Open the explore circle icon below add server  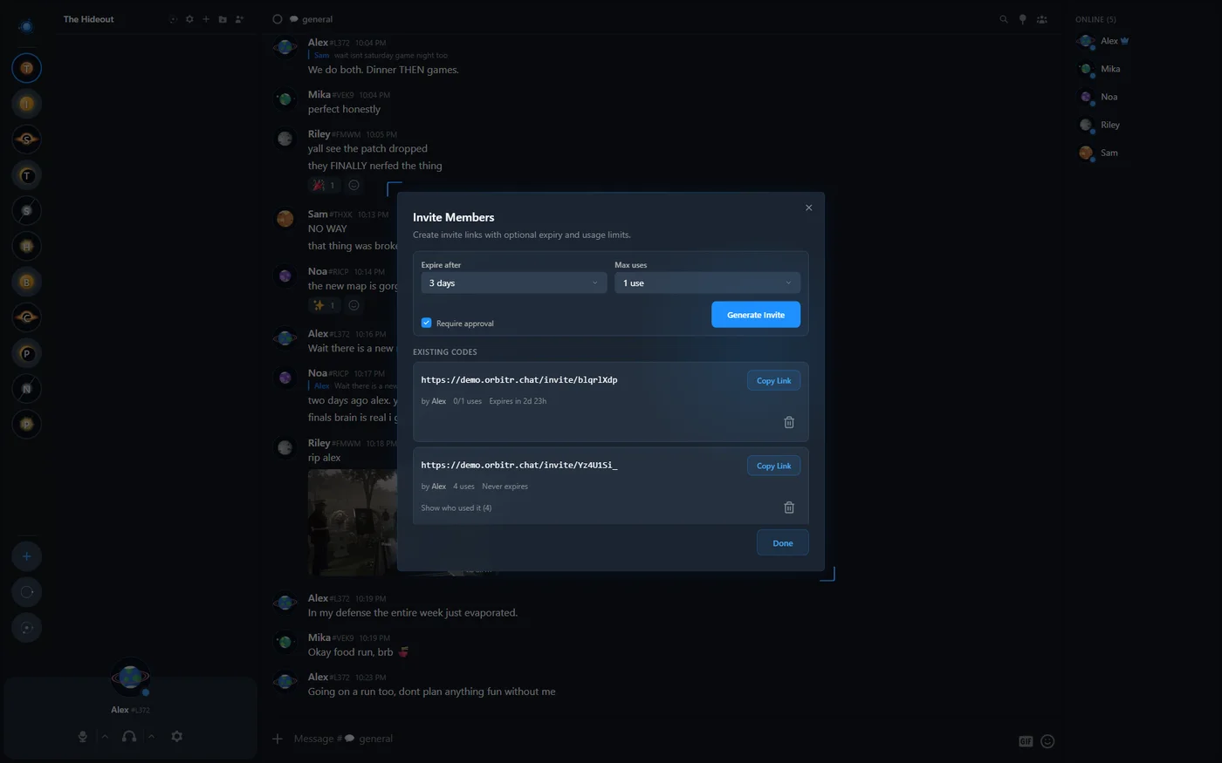pyautogui.click(x=26, y=592)
